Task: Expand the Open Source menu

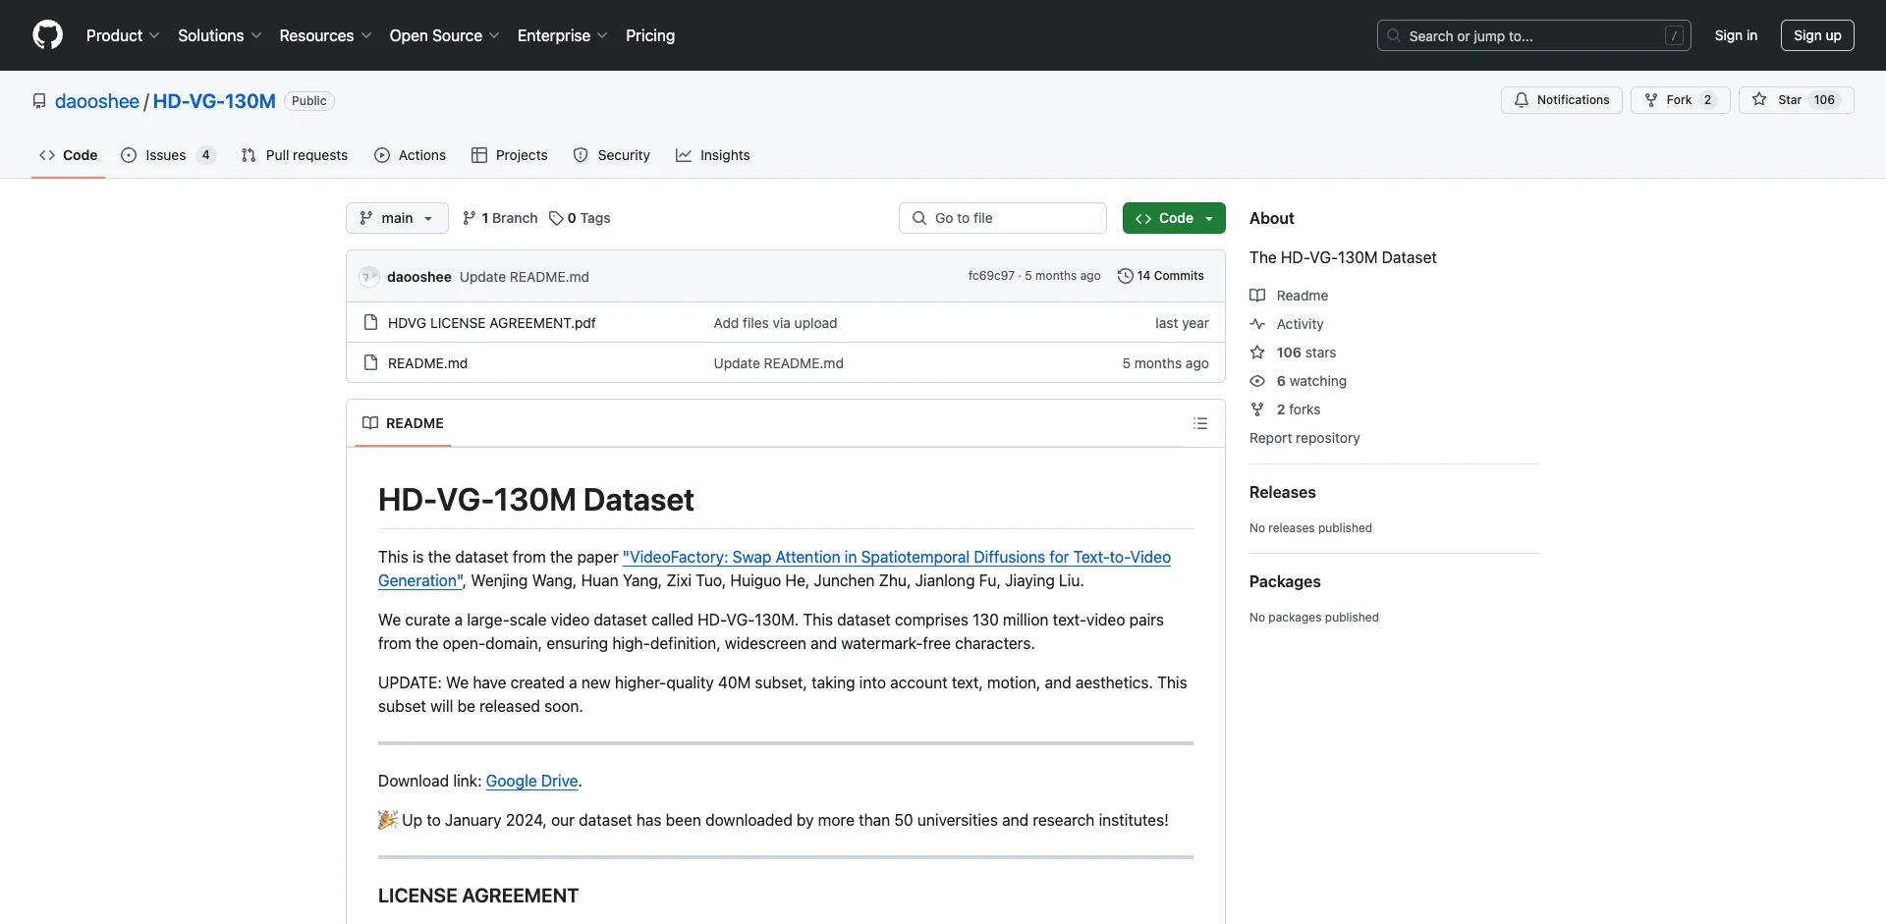Action: click(444, 35)
